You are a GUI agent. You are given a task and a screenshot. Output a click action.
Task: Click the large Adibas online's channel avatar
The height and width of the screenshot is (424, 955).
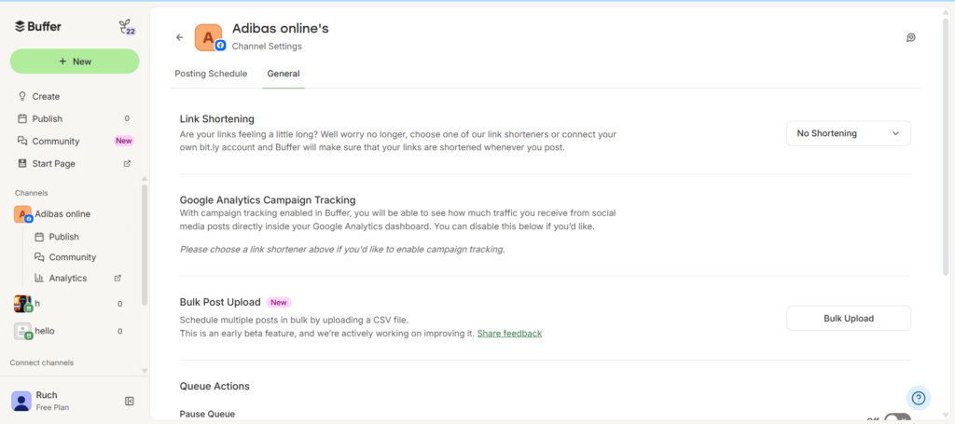209,37
